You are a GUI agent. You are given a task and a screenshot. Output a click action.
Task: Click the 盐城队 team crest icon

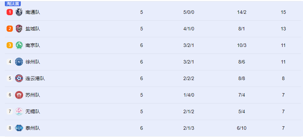(19, 29)
